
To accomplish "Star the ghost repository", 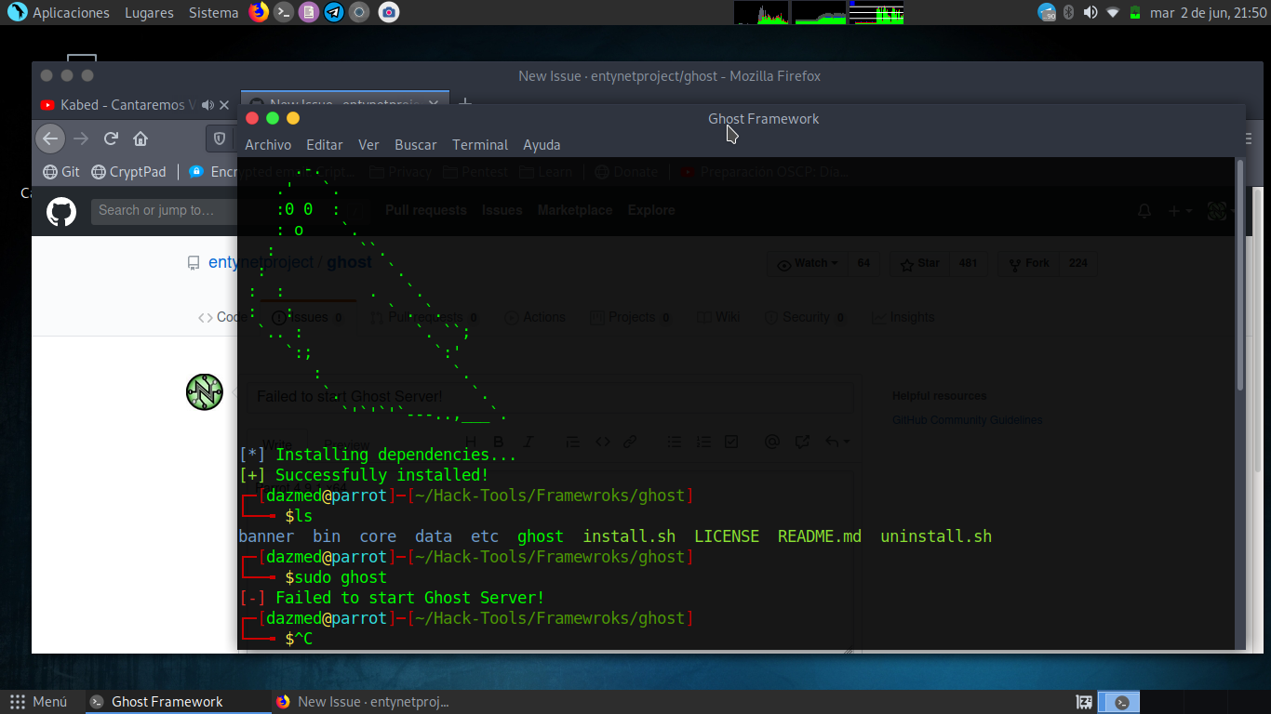I will click(919, 264).
